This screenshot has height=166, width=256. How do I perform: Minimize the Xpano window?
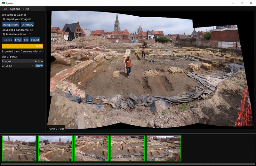pos(233,3)
